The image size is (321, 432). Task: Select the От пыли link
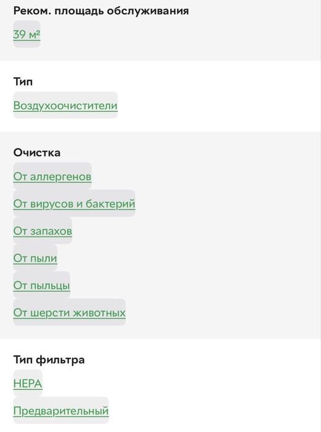(x=35, y=258)
